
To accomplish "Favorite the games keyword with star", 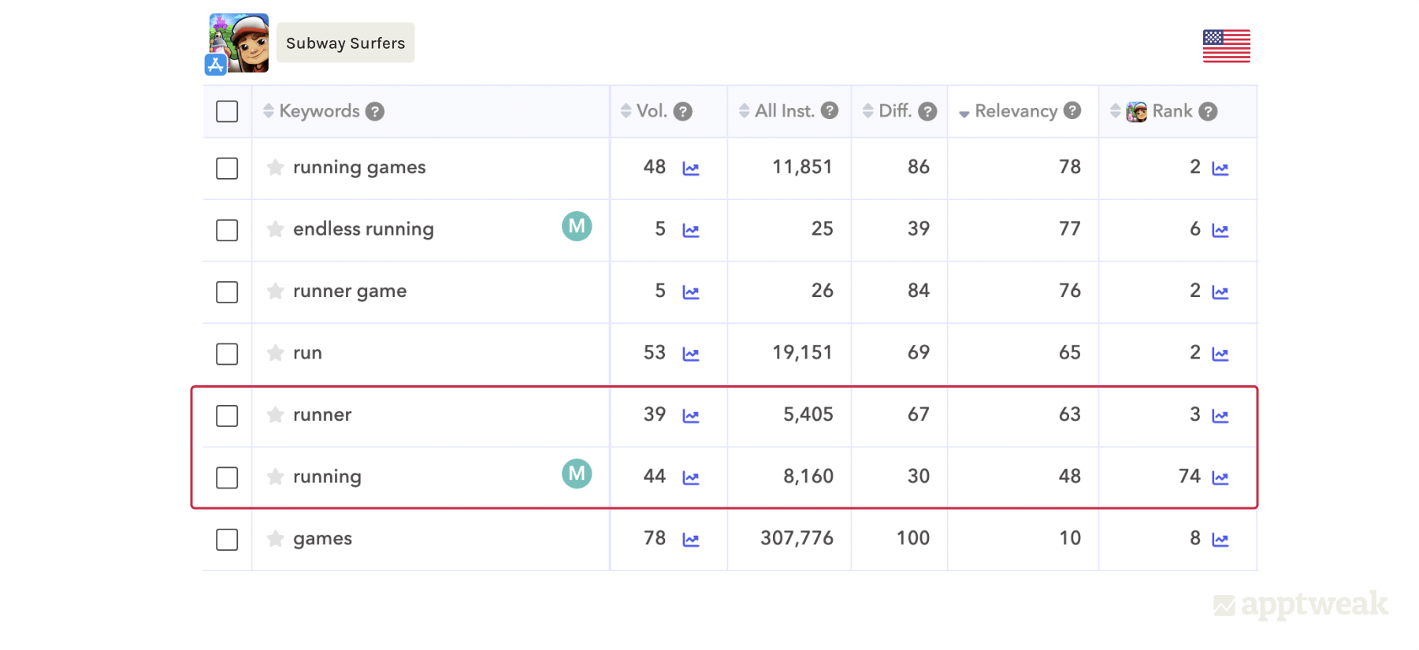I will click(x=275, y=539).
